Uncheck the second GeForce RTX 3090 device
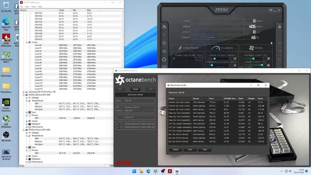311x175 pixels. coord(118,127)
